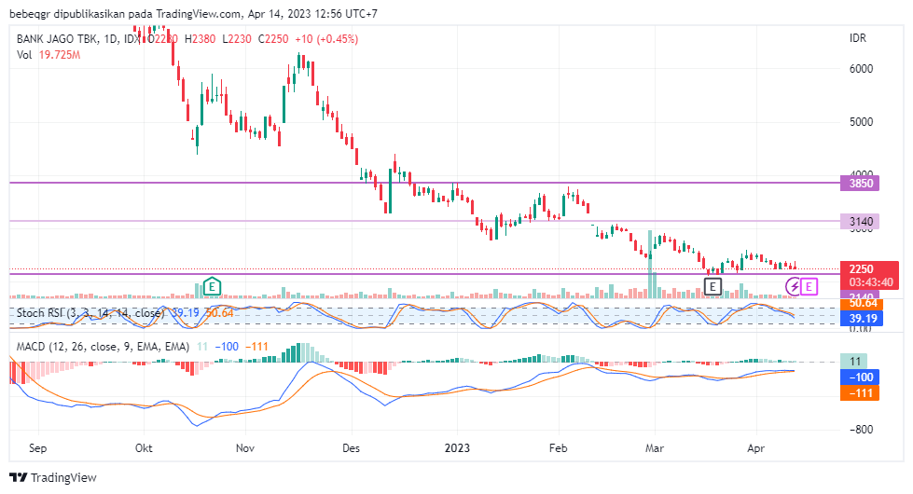Click the Vol 19.725M volume legend

[48, 55]
